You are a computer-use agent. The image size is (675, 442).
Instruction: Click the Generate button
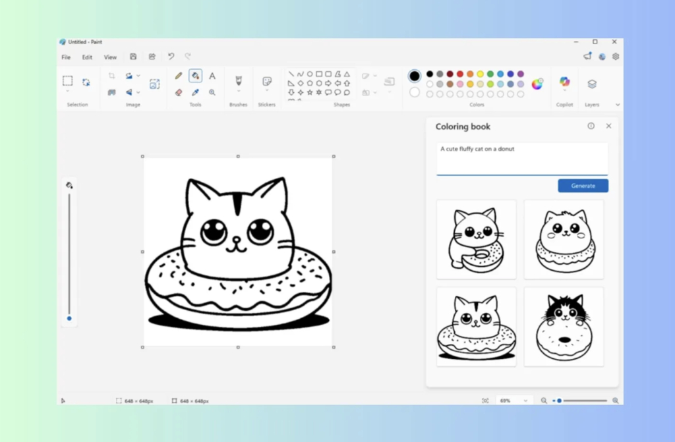pyautogui.click(x=583, y=186)
